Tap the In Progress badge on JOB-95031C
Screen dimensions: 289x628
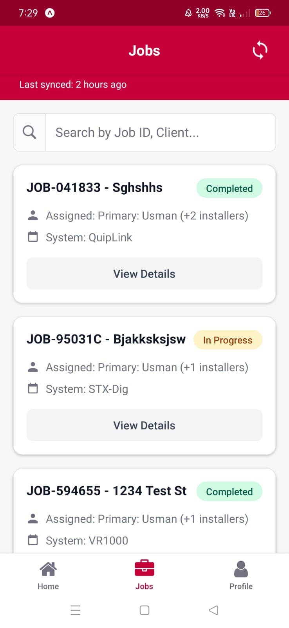coord(228,340)
